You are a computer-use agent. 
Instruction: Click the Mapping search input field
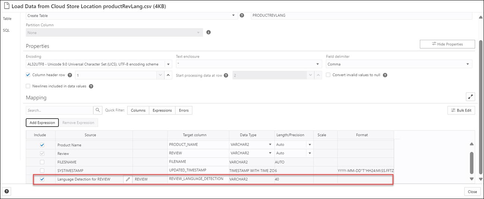59,110
